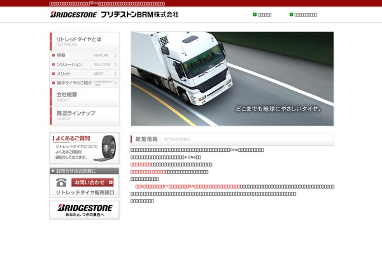Click the お問合せはお気軽に header bar
Viewport: 382px width, 254px height.
84,171
